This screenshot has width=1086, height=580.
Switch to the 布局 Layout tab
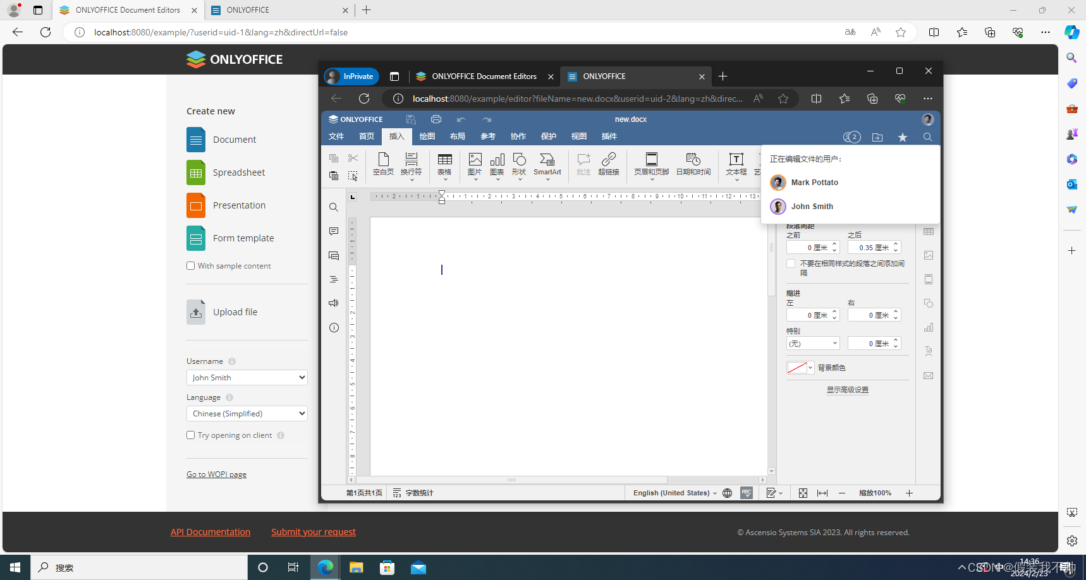[458, 136]
